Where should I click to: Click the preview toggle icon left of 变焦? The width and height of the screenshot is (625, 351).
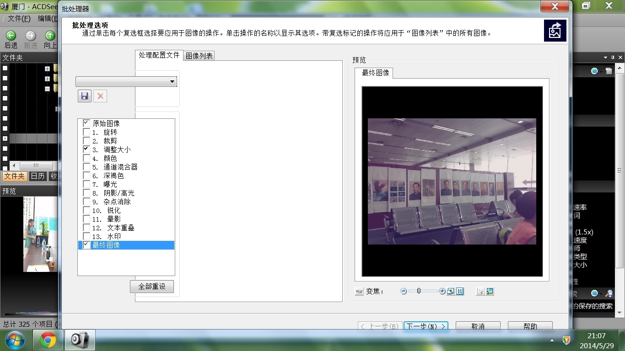pos(359,291)
